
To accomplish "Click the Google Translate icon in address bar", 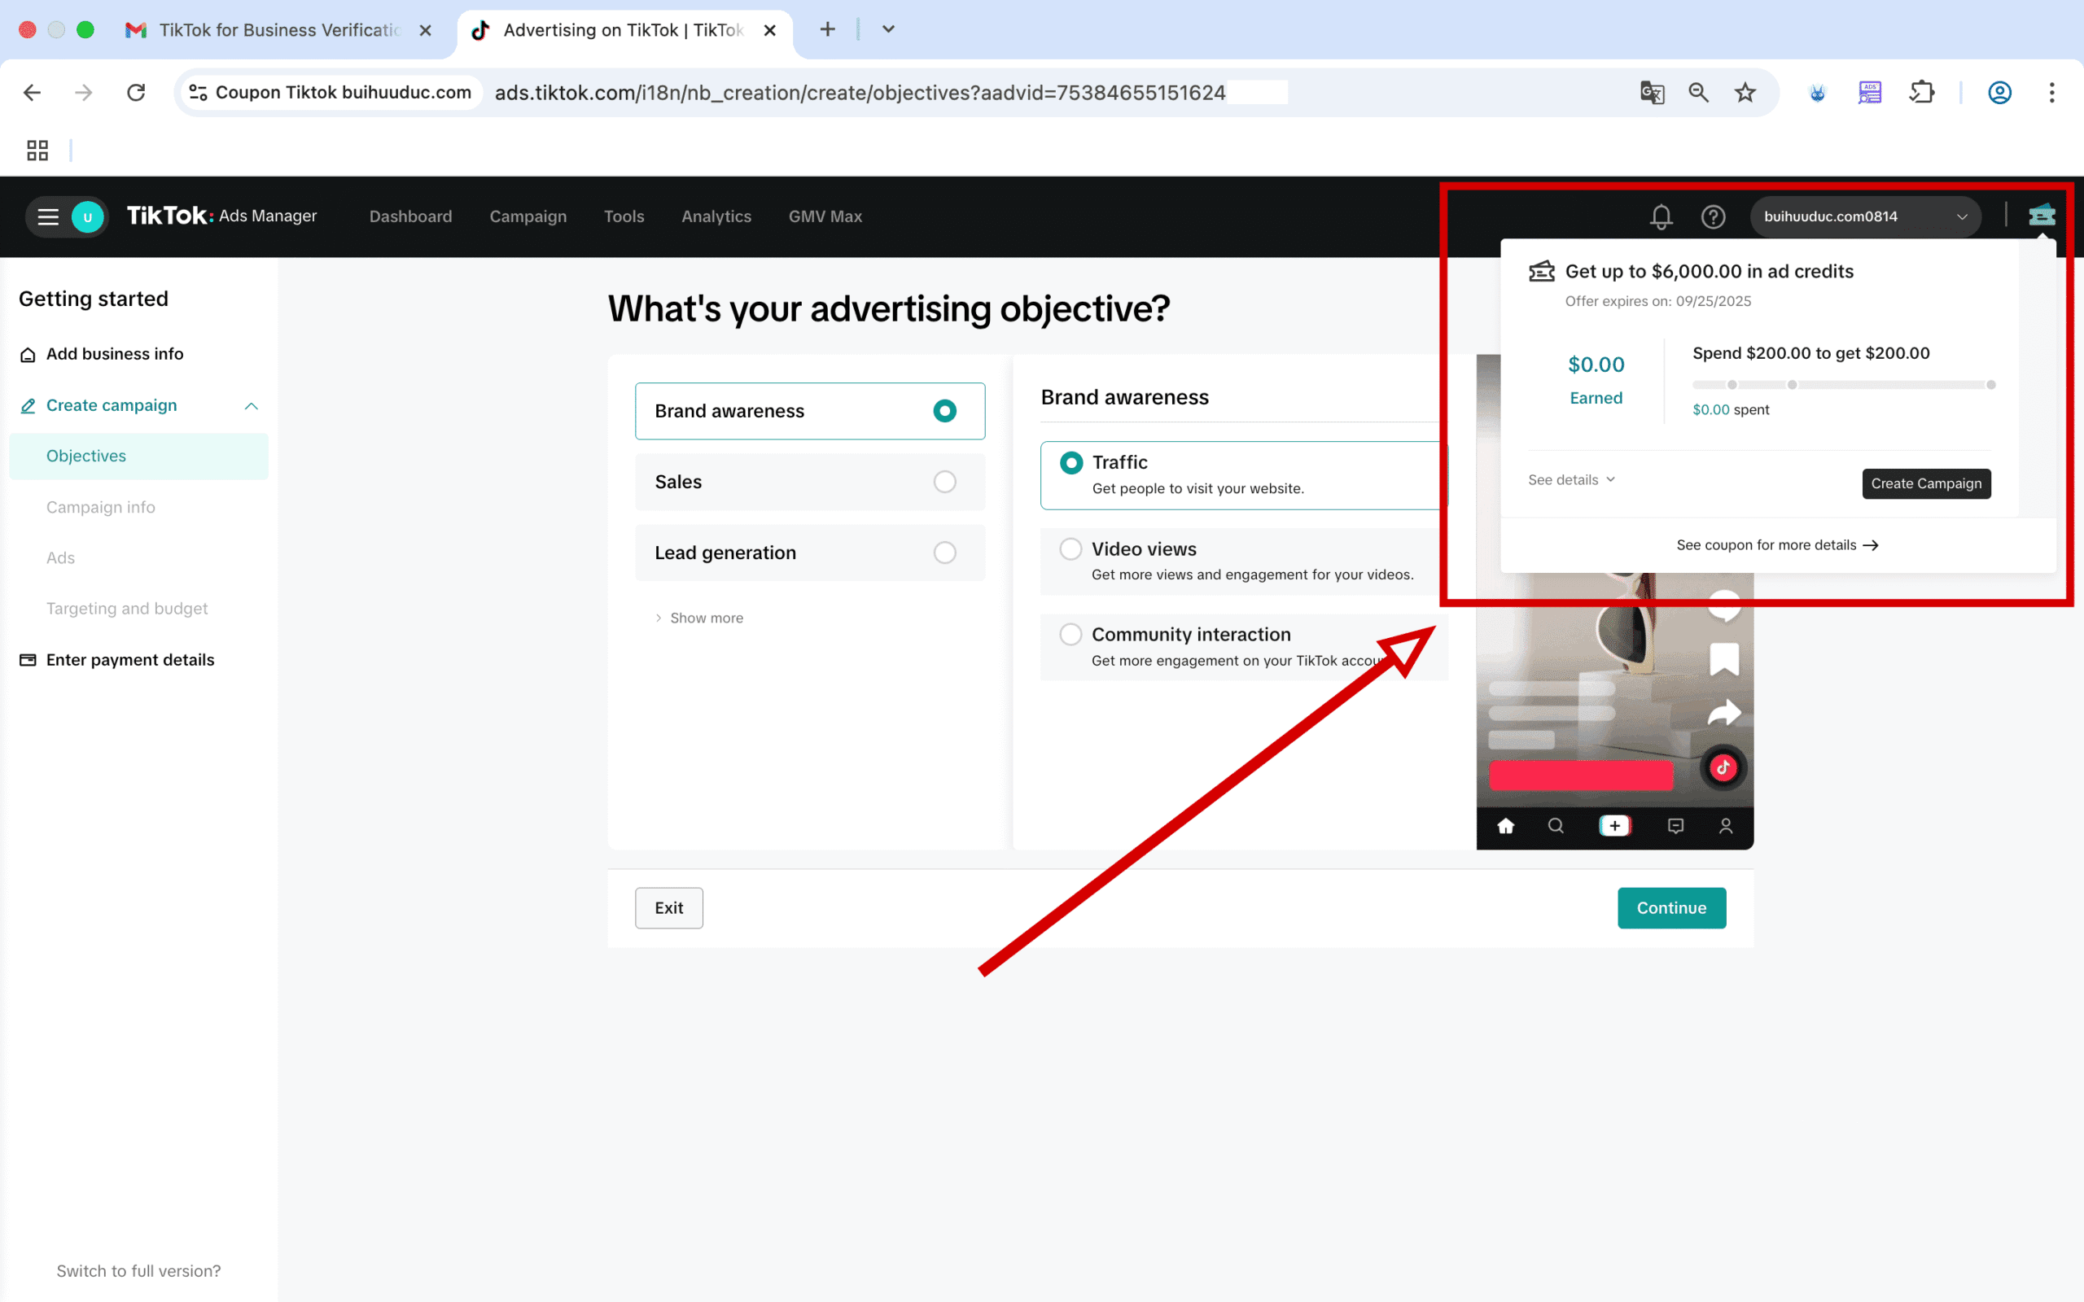I will click(1652, 92).
